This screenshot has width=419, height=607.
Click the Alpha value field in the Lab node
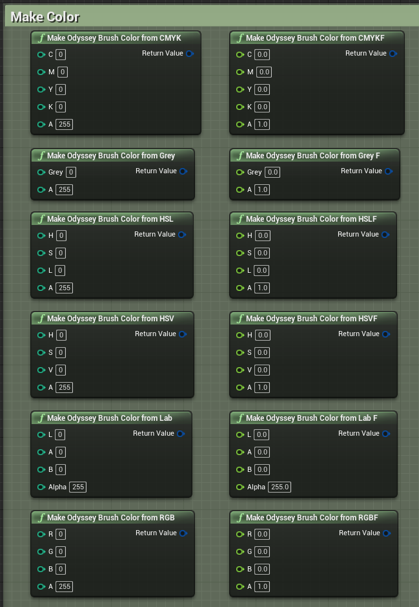pyautogui.click(x=77, y=487)
